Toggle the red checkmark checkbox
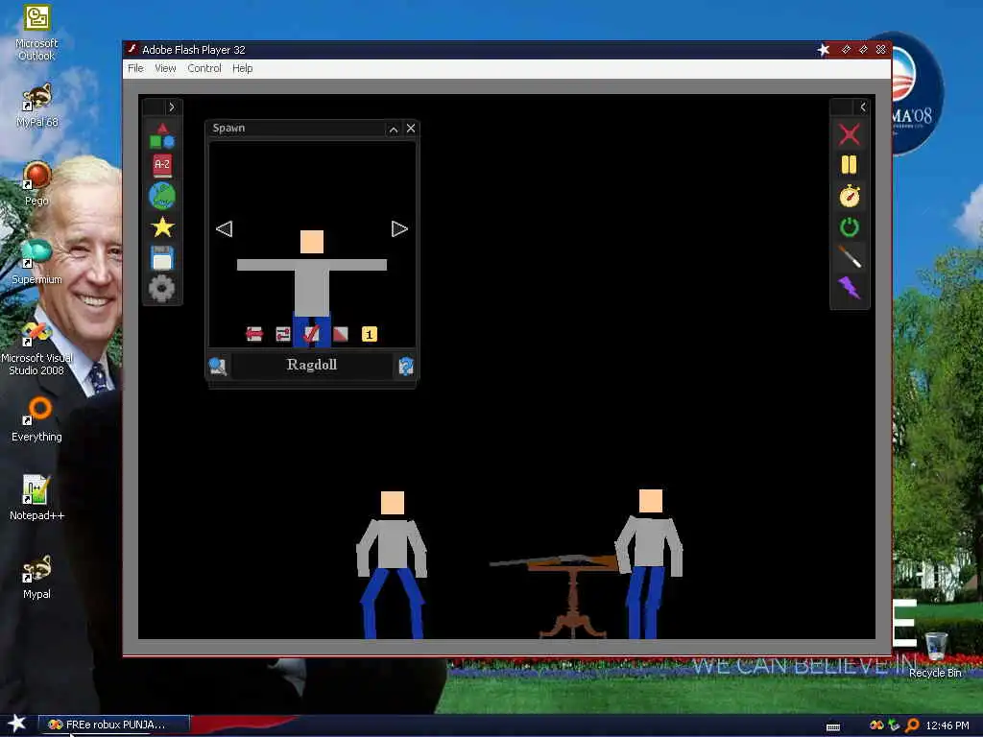 tap(312, 333)
